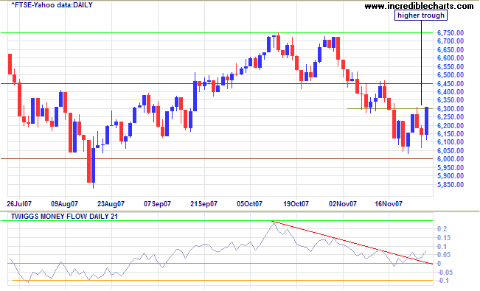Click the 6,300.00 price axis label
This screenshot has height=291, width=480.
[x=451, y=108]
